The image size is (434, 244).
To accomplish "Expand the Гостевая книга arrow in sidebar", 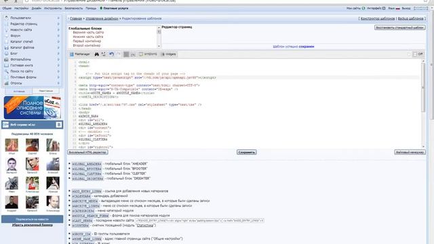I will (x=58, y=65).
